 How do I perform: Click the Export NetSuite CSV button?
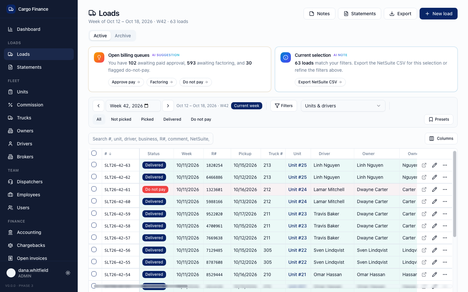pos(320,82)
